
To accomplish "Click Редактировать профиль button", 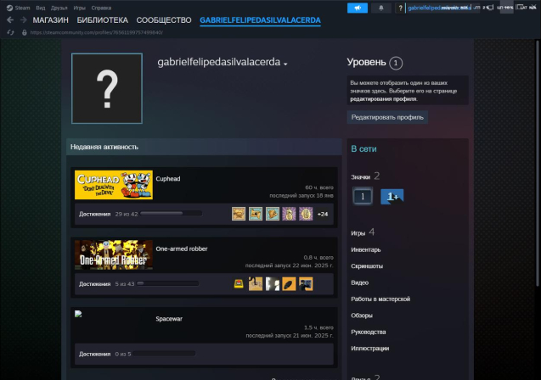I will coord(388,117).
